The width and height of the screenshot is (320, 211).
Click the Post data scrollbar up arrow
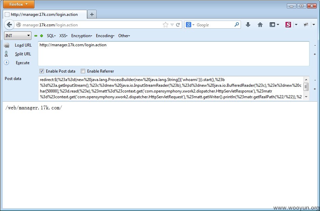point(306,80)
